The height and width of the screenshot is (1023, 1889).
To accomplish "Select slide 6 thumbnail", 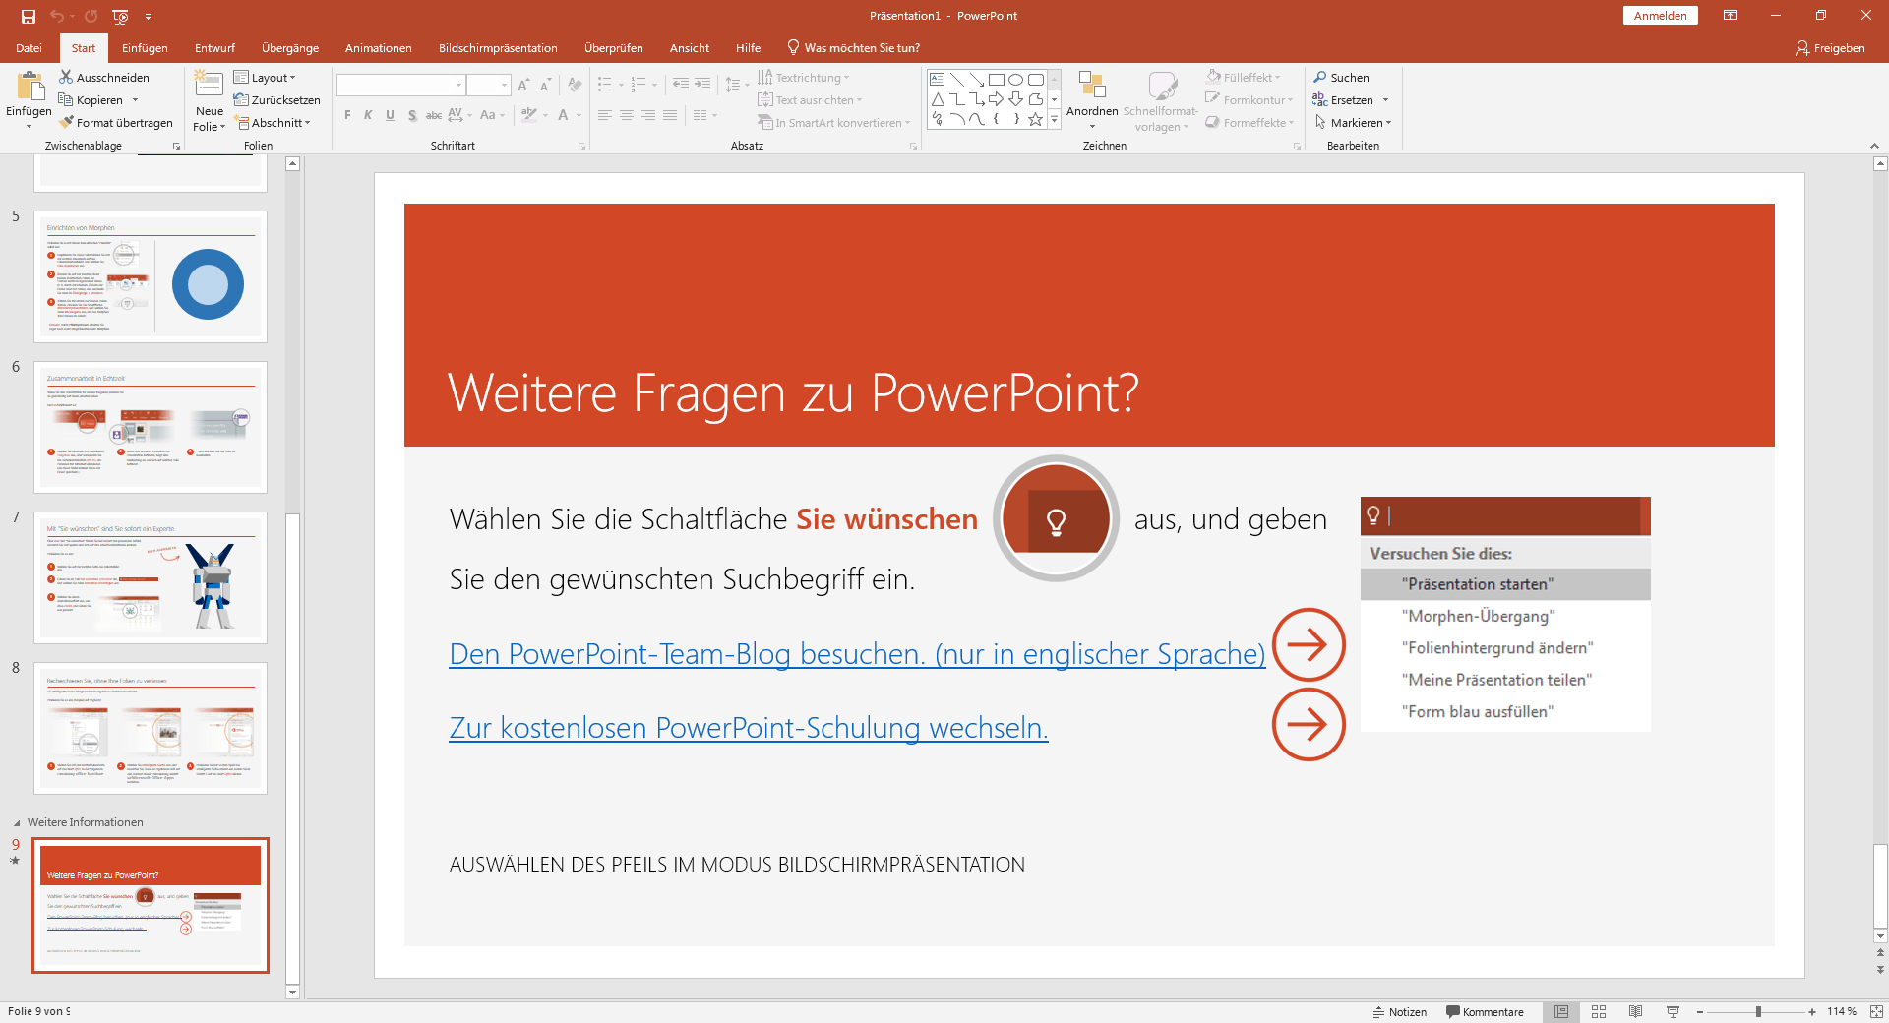I will (x=151, y=427).
